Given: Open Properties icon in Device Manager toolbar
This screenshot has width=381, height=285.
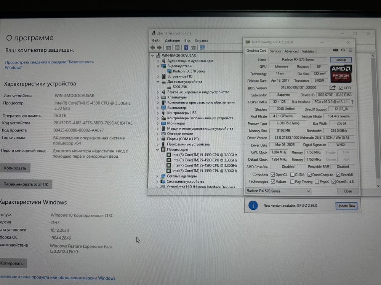Looking at the screenshot, I should click(178, 47).
